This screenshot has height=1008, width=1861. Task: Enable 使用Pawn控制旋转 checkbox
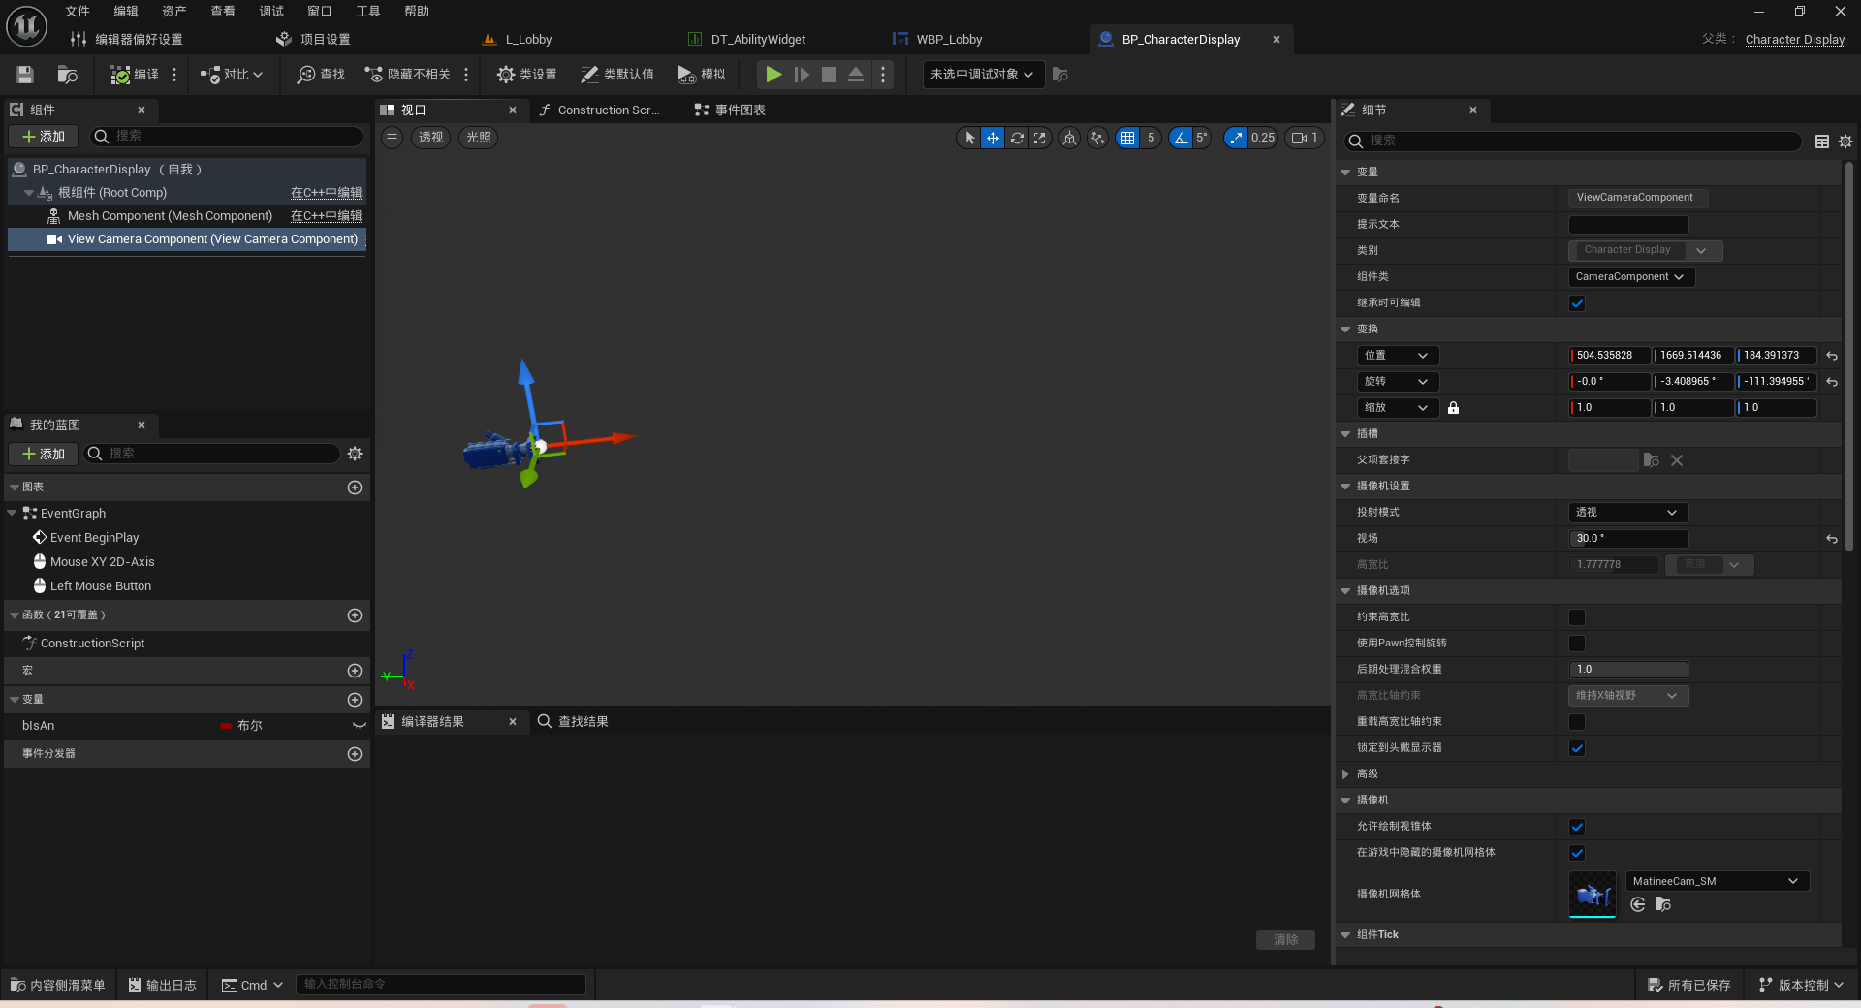click(x=1577, y=644)
